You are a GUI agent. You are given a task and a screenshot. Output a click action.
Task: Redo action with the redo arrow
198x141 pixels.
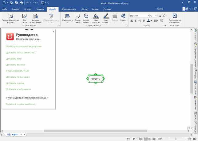click(35, 3)
